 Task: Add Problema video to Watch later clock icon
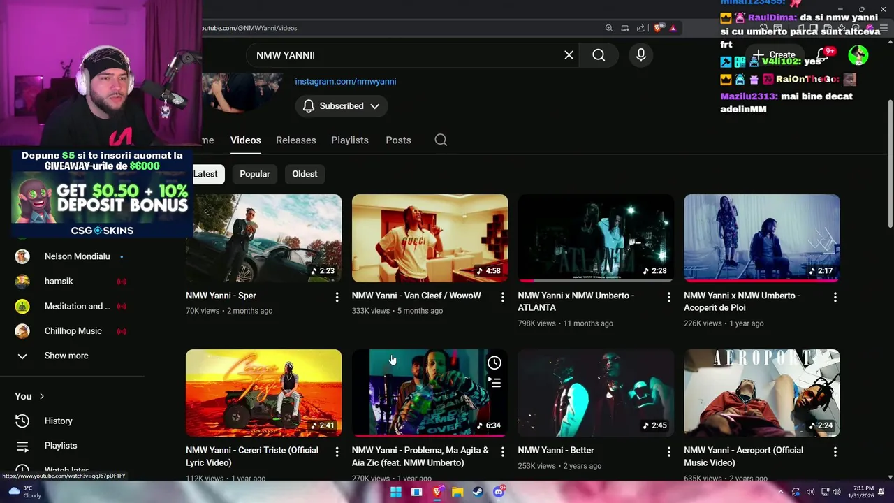494,363
